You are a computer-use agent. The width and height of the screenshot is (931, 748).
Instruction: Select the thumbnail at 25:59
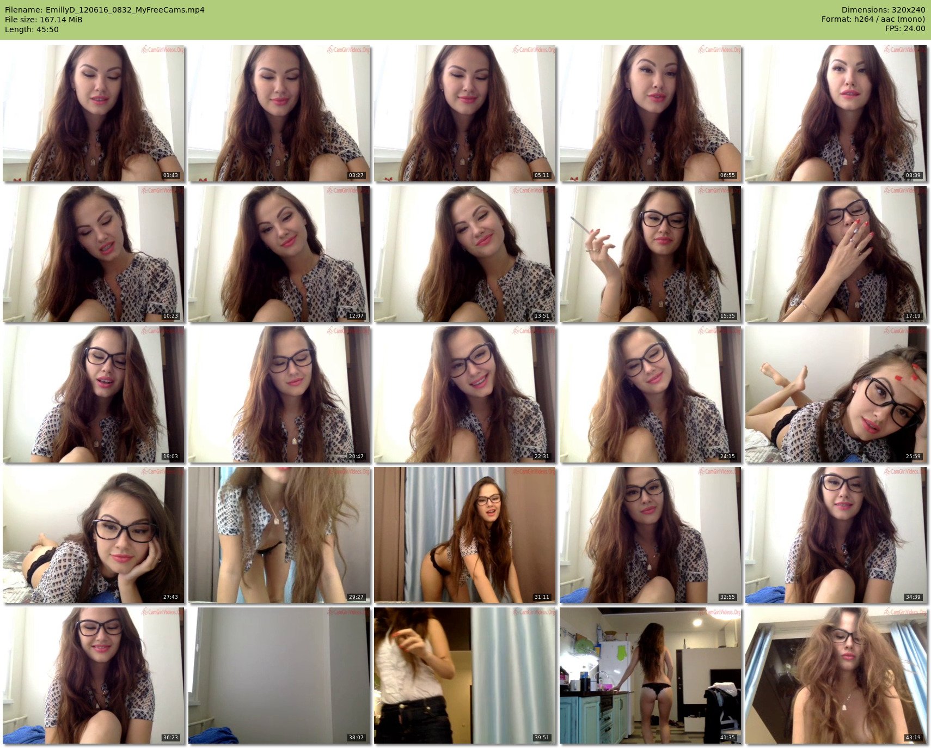(x=836, y=394)
